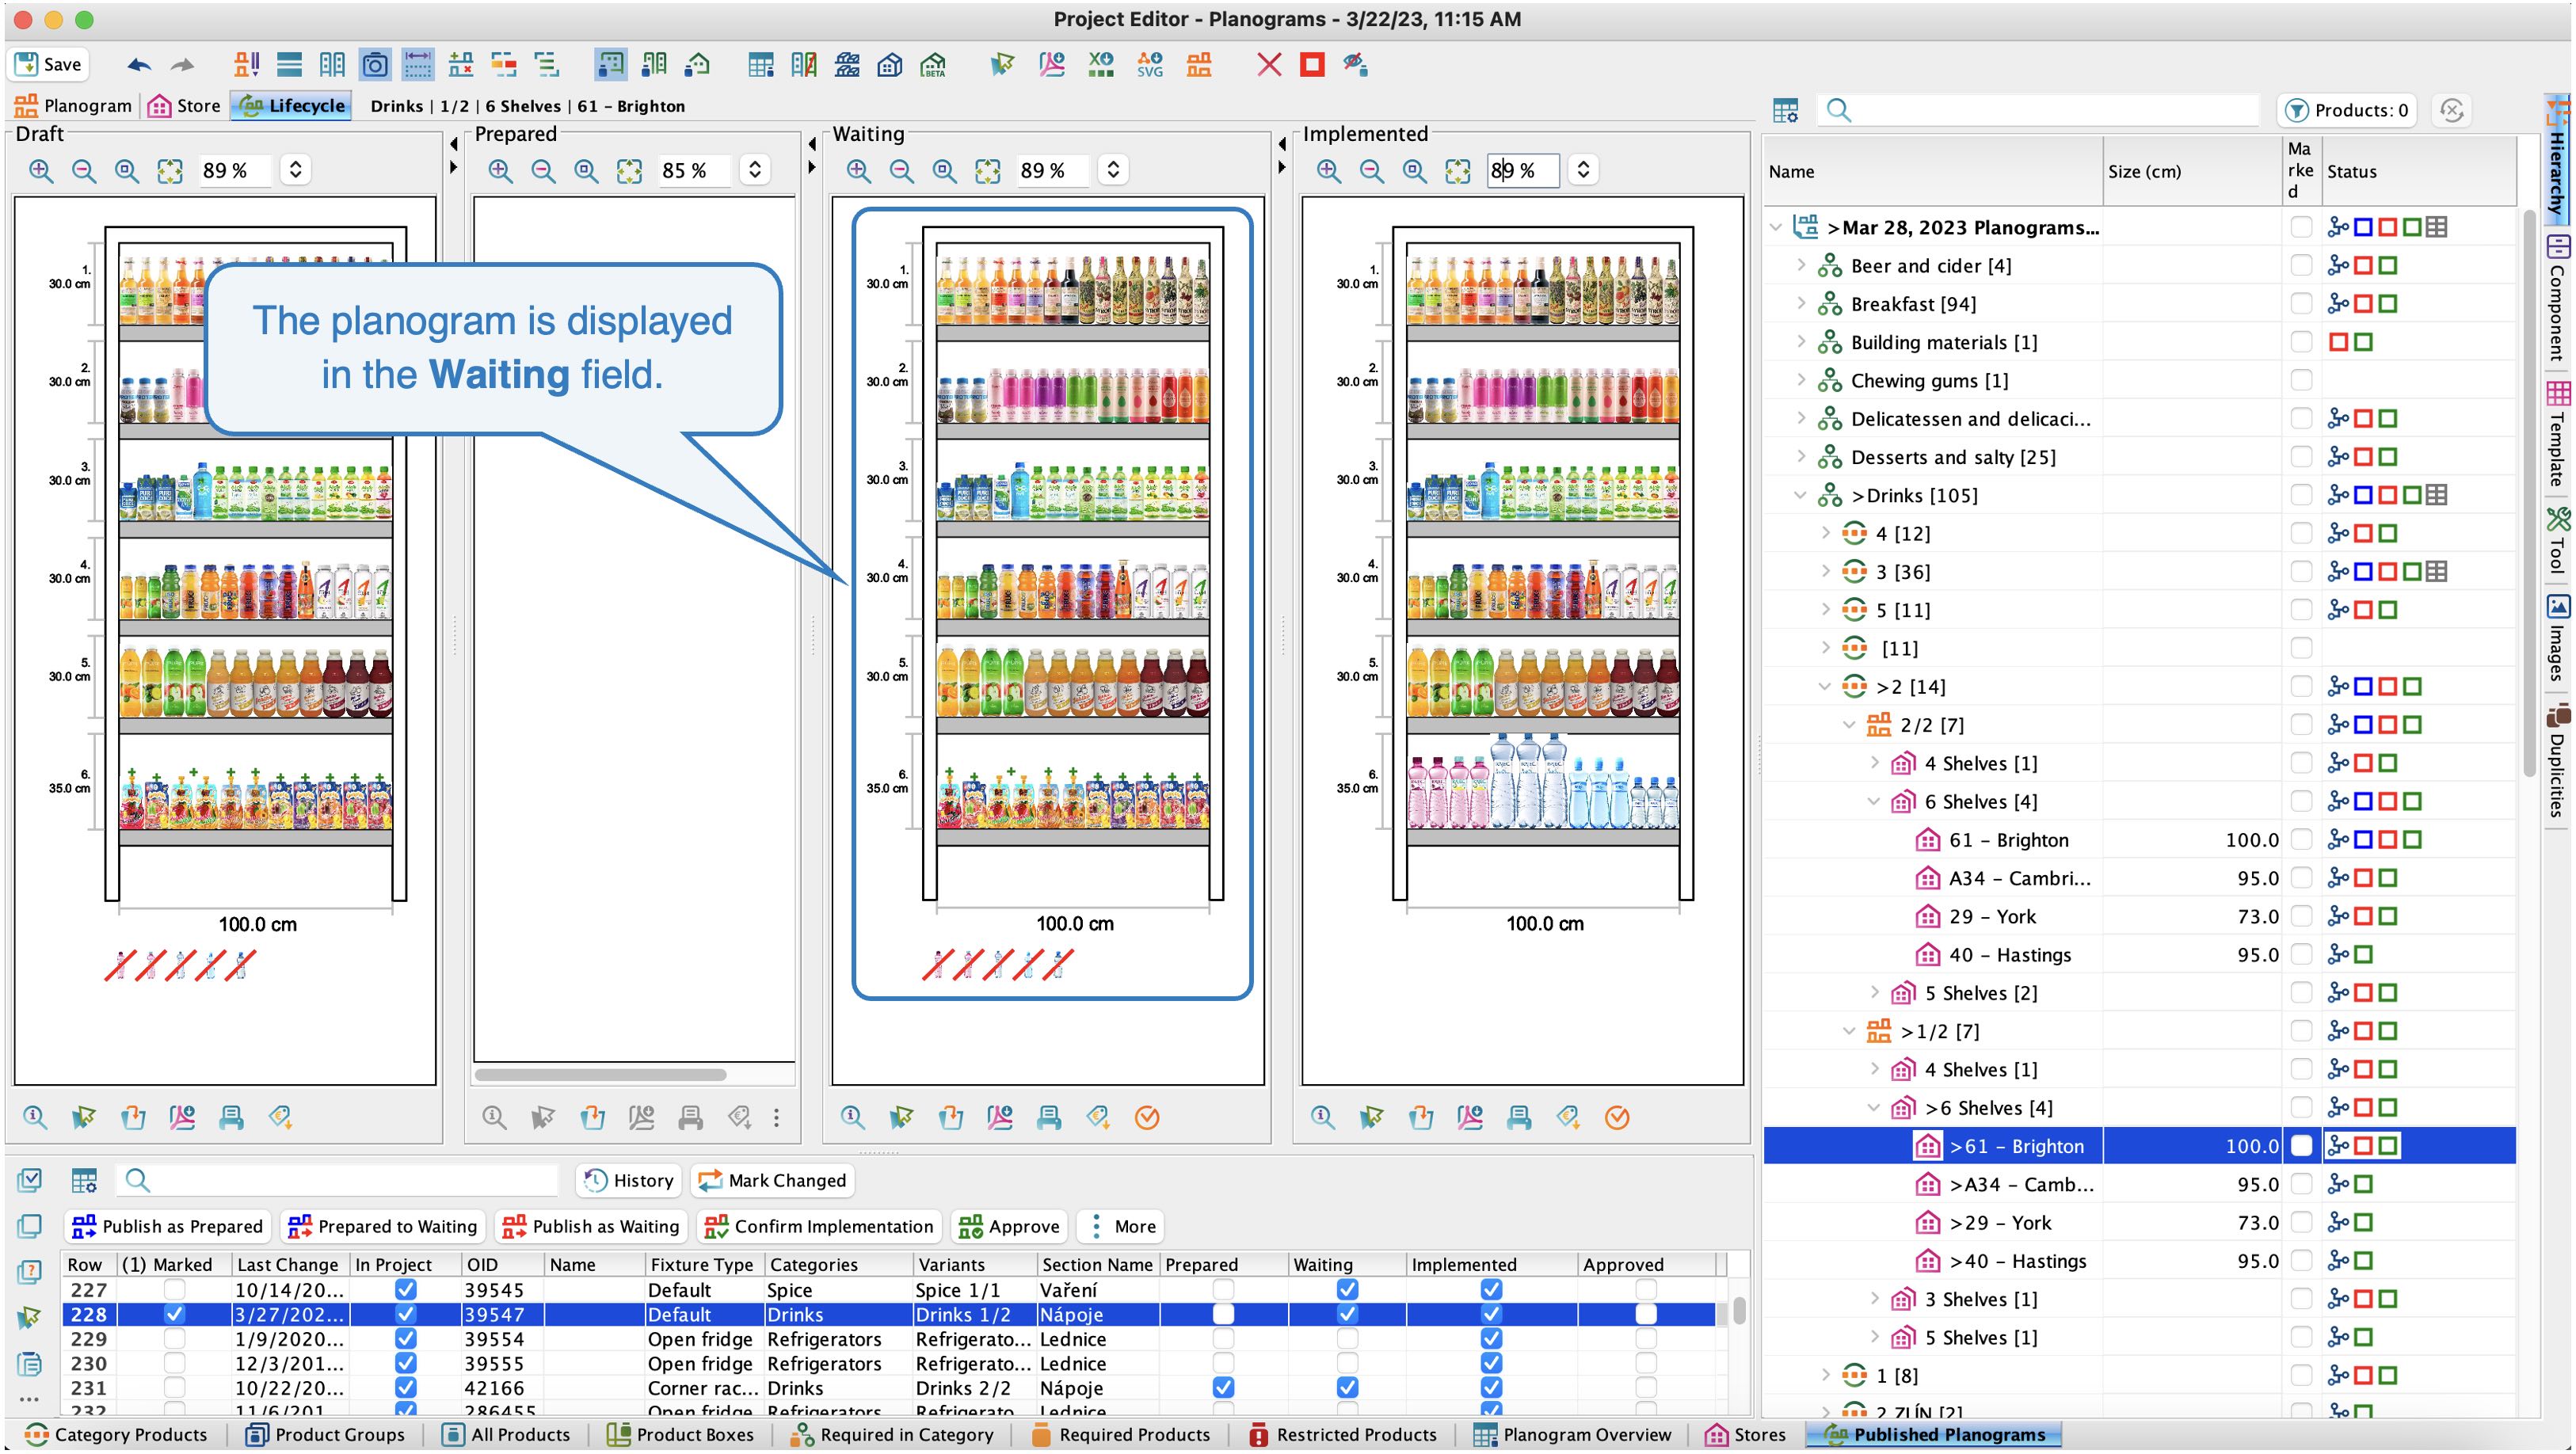The height and width of the screenshot is (1454, 2576).
Task: Open the Images sidebar panel
Action: pos(2557,638)
